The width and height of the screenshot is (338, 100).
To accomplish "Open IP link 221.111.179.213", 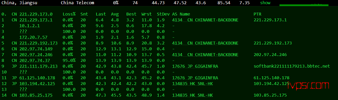I will (38, 66).
